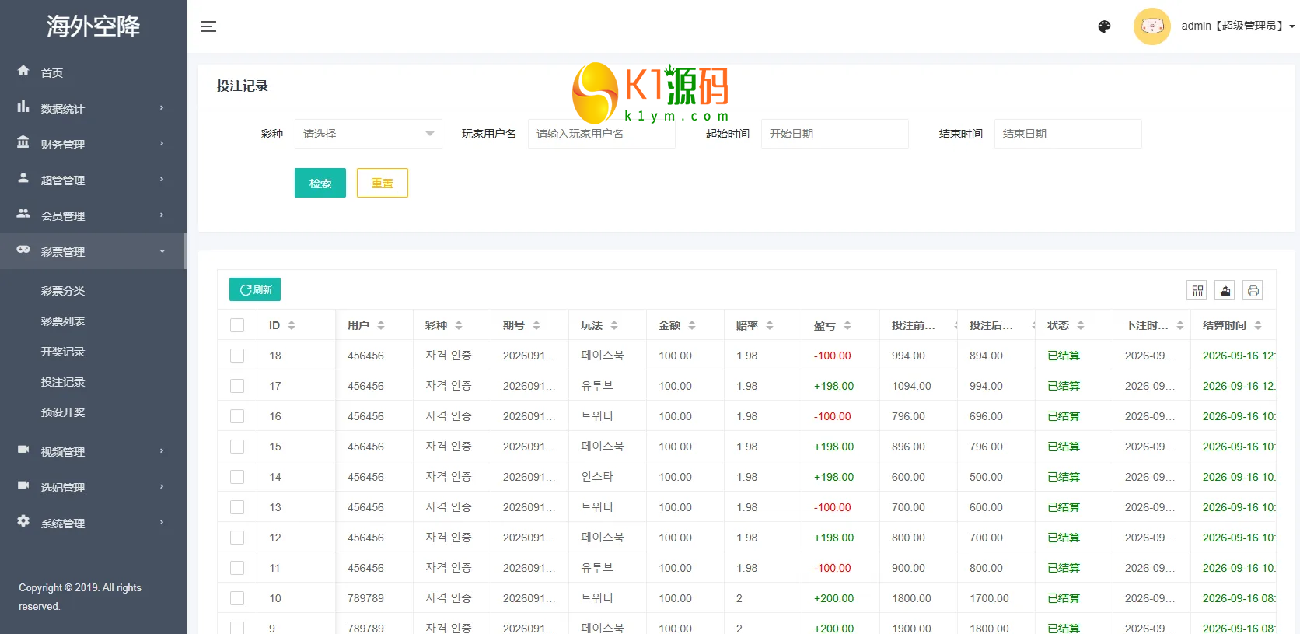The height and width of the screenshot is (634, 1300).
Task: Open the admin 超级管理员 account dropdown
Action: [1238, 26]
